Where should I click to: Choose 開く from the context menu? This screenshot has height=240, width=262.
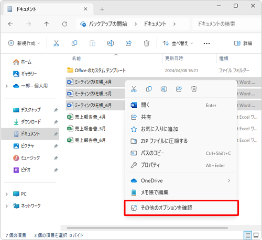click(181, 105)
